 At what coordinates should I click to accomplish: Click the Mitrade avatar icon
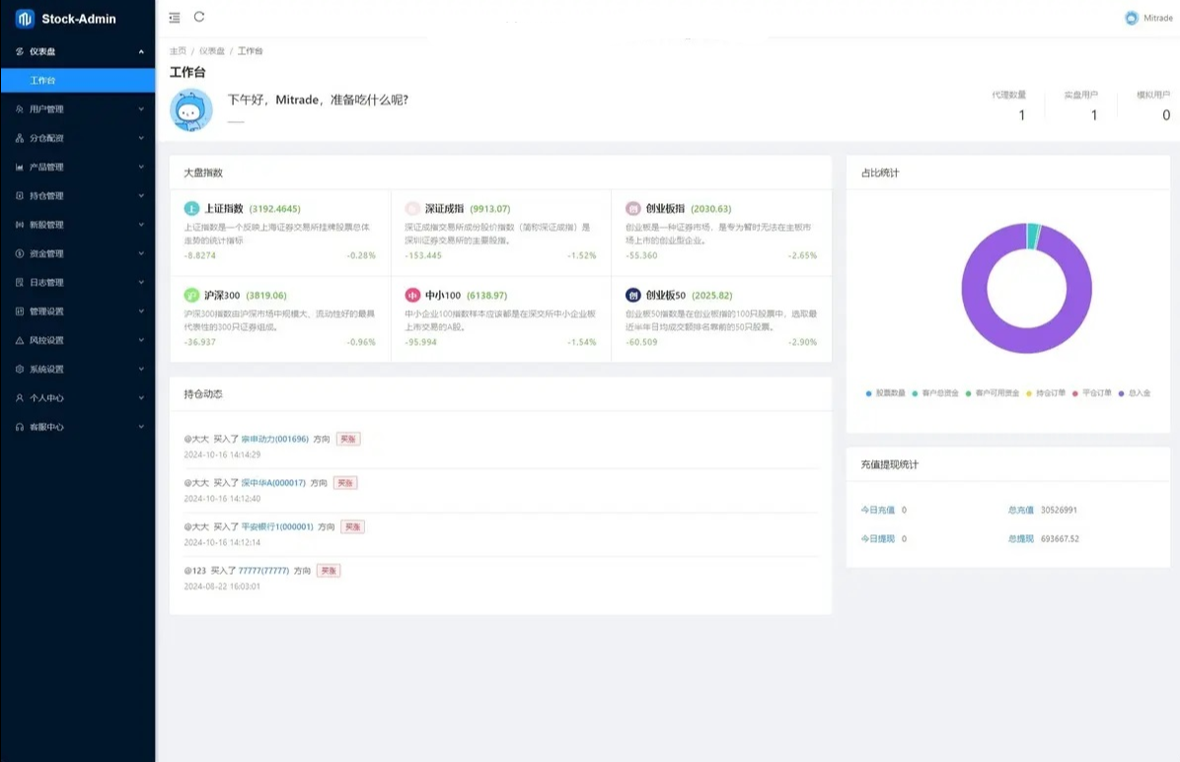tap(1130, 17)
